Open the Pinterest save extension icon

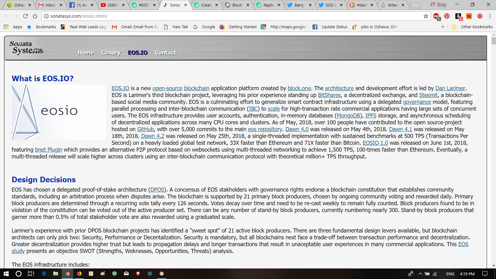pyautogui.click(x=447, y=16)
